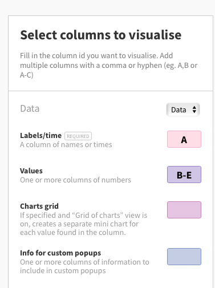Select the Values column field containing B-E
Viewport: 215px width, 288px height.
click(x=184, y=175)
